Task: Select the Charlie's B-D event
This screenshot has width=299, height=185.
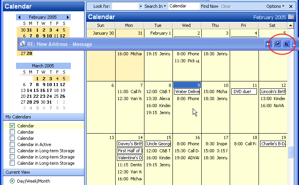Action: (273, 144)
